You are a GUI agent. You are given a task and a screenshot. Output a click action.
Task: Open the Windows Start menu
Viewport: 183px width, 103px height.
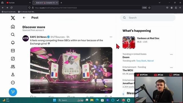tap(55, 100)
